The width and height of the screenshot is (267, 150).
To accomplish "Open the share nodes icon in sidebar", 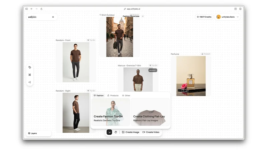I will (30, 82).
